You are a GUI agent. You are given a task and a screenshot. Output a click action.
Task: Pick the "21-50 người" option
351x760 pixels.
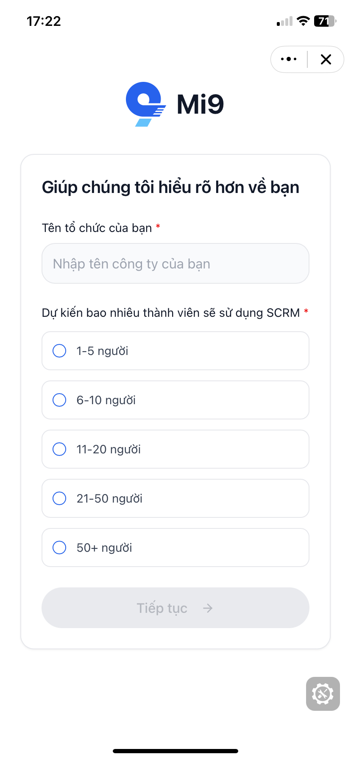pos(59,498)
